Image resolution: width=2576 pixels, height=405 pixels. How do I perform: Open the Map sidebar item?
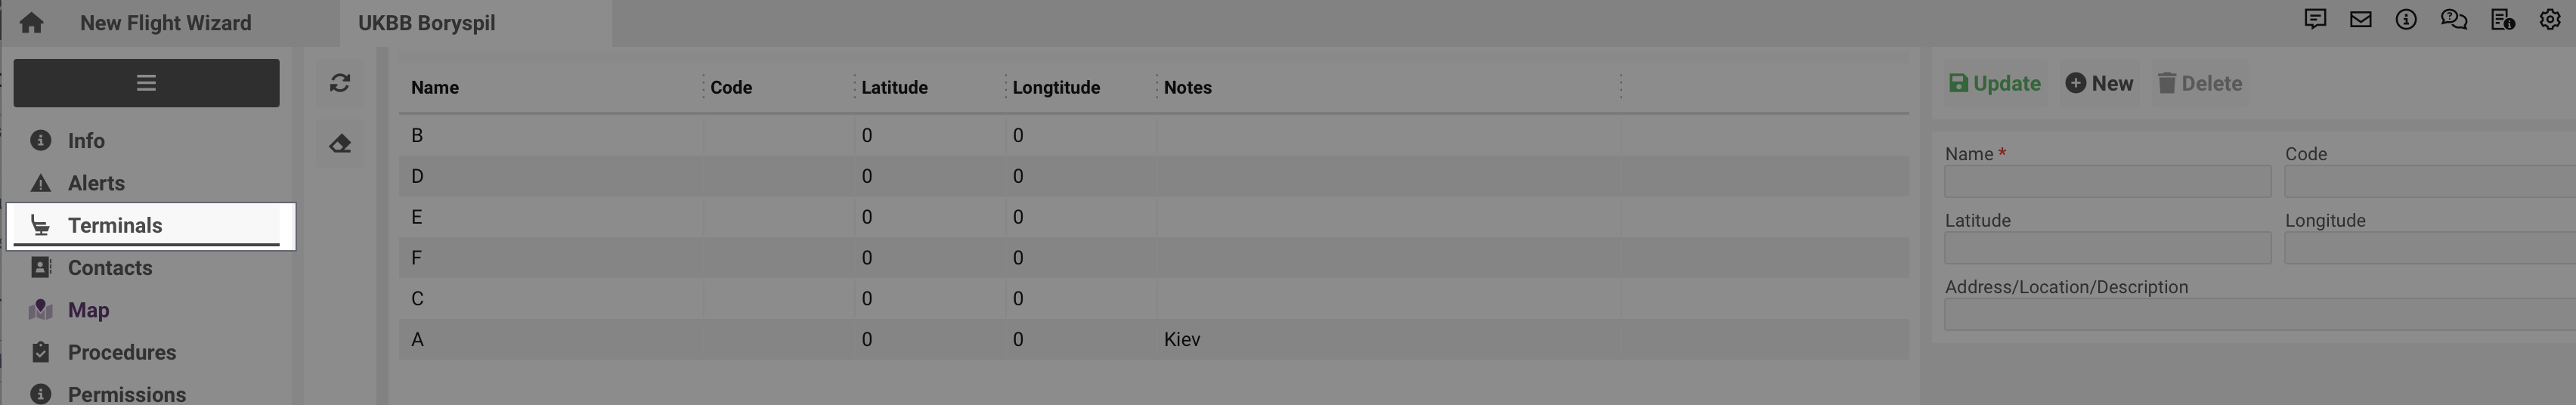[x=88, y=310]
